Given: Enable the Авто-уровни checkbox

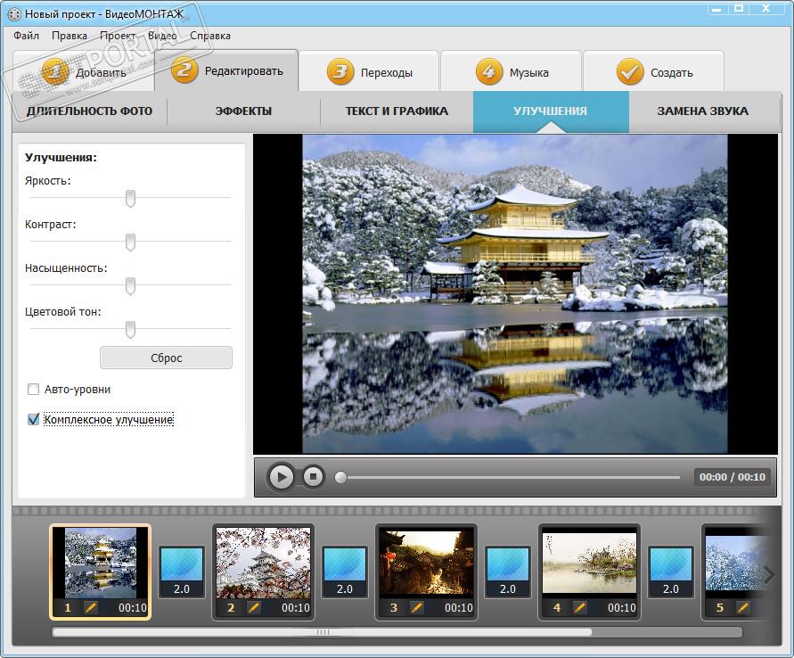Looking at the screenshot, I should click(34, 390).
